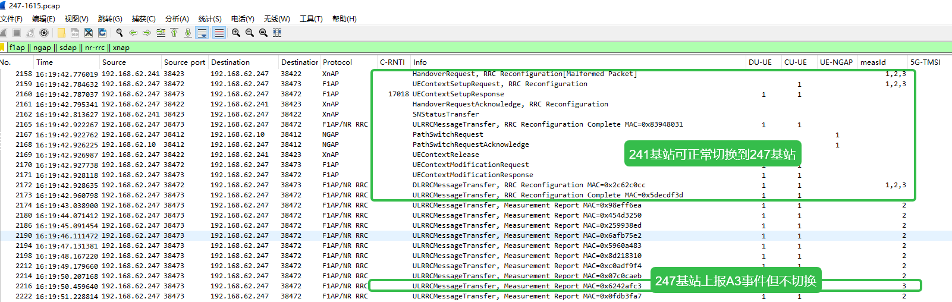Screen dimensions: 952x302
Task: Reload the current capture file
Action: tap(102, 33)
